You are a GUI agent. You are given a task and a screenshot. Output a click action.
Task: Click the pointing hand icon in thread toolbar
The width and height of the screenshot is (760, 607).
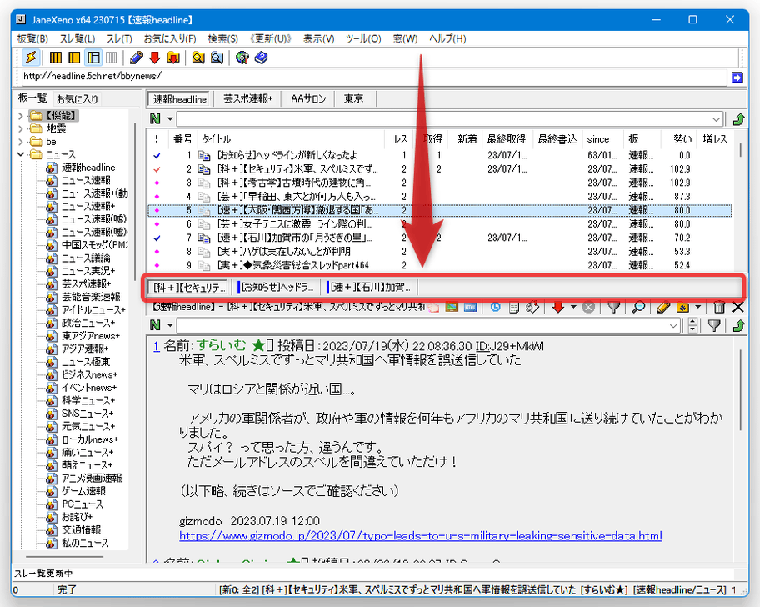click(x=433, y=307)
